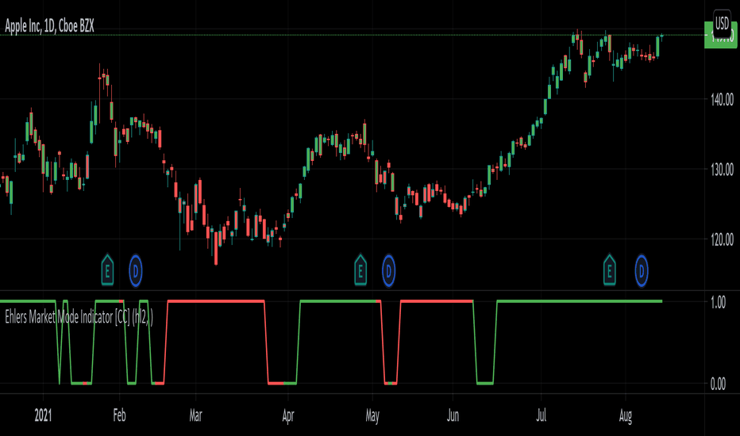
Task: Click the 140.00 price axis label
Action: tap(722, 99)
